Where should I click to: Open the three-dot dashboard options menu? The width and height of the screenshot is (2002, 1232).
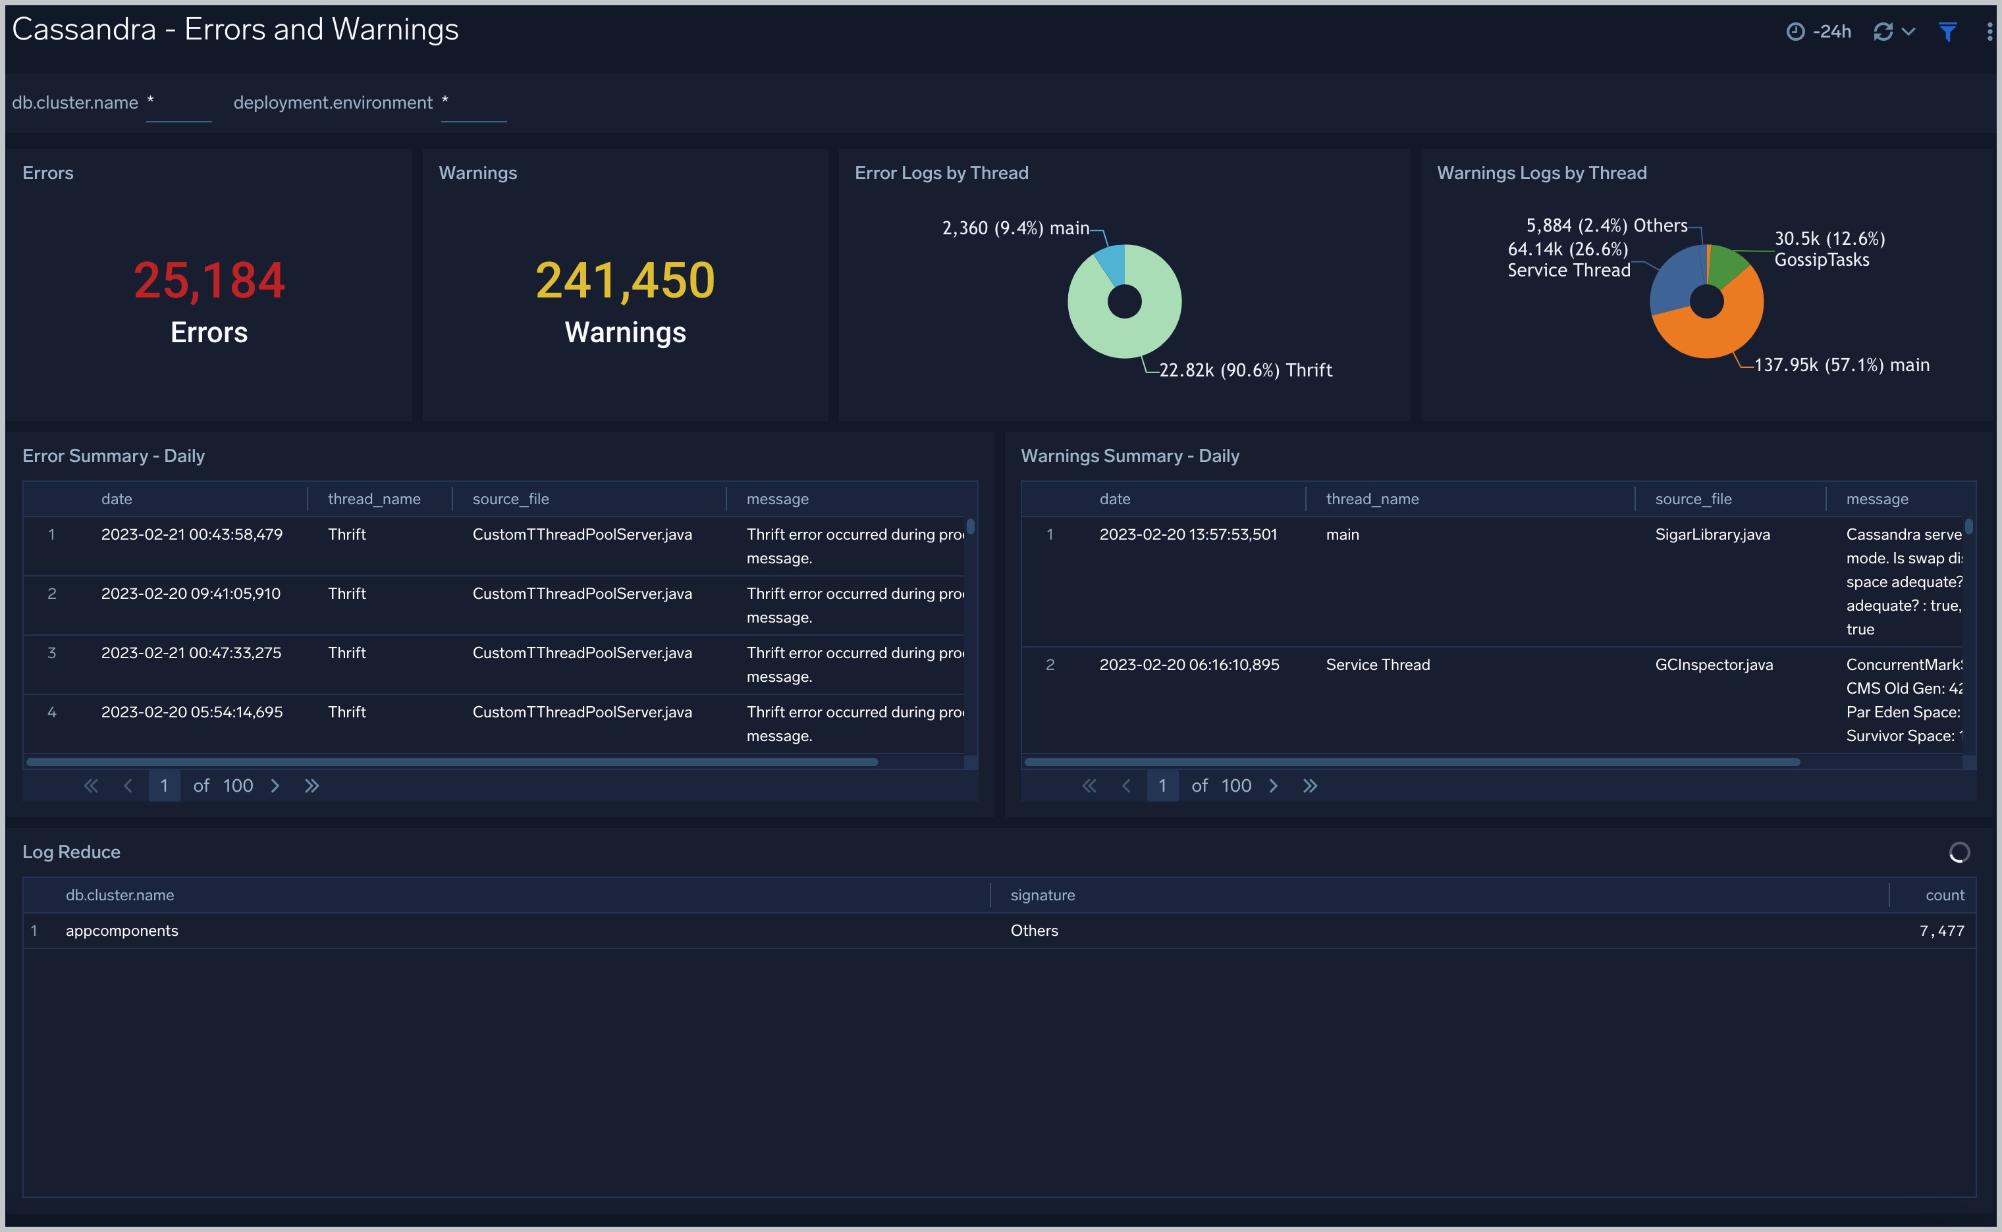1989,32
